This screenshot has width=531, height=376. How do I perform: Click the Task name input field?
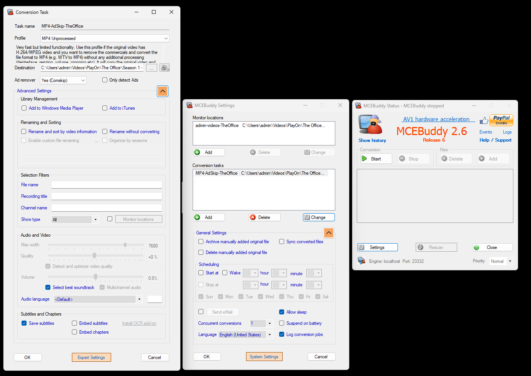tap(105, 26)
